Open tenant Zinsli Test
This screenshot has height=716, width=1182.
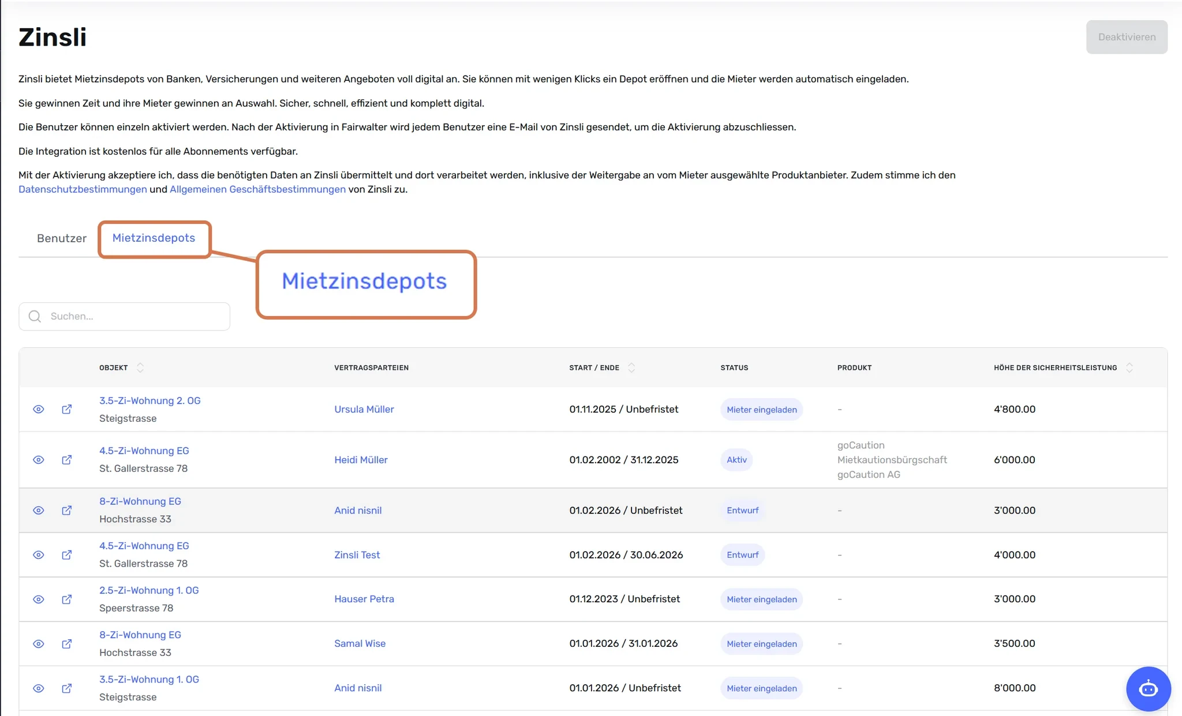coord(357,554)
